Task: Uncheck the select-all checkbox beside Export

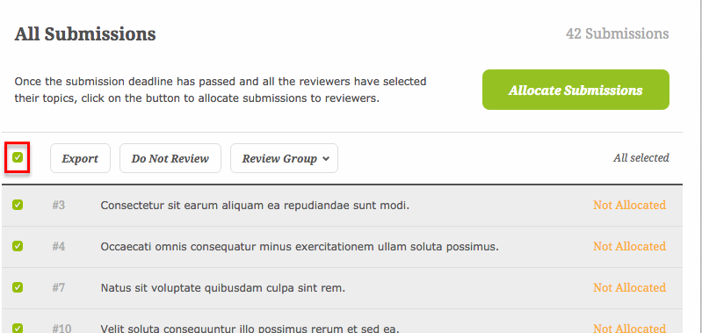Action: coord(18,157)
